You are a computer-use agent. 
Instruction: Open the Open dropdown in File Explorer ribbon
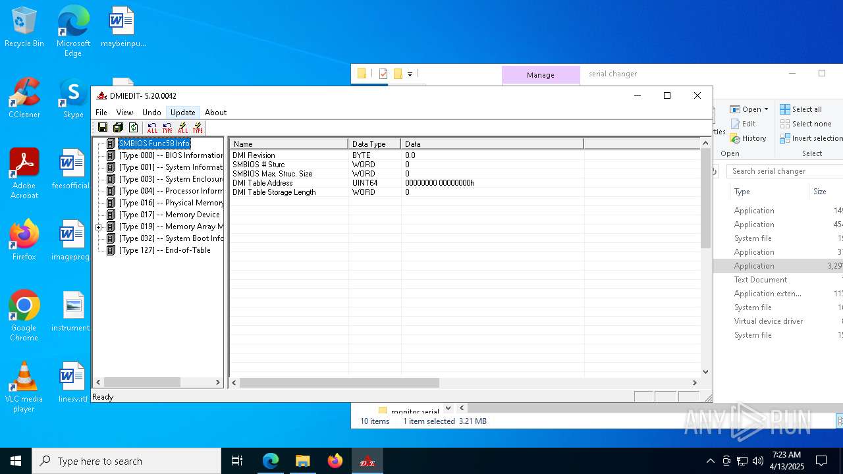click(749, 109)
